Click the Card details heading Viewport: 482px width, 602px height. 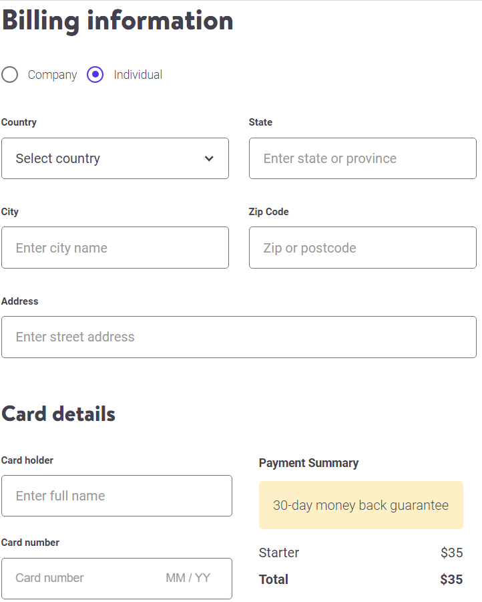pos(58,414)
